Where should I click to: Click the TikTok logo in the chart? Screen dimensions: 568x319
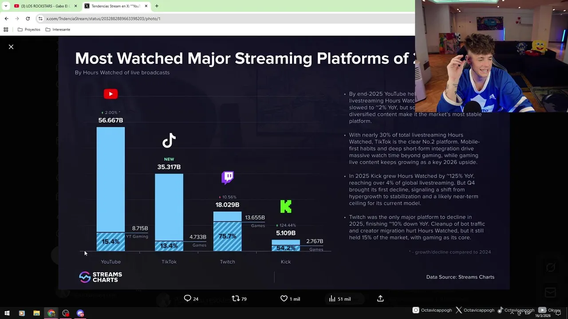point(169,141)
